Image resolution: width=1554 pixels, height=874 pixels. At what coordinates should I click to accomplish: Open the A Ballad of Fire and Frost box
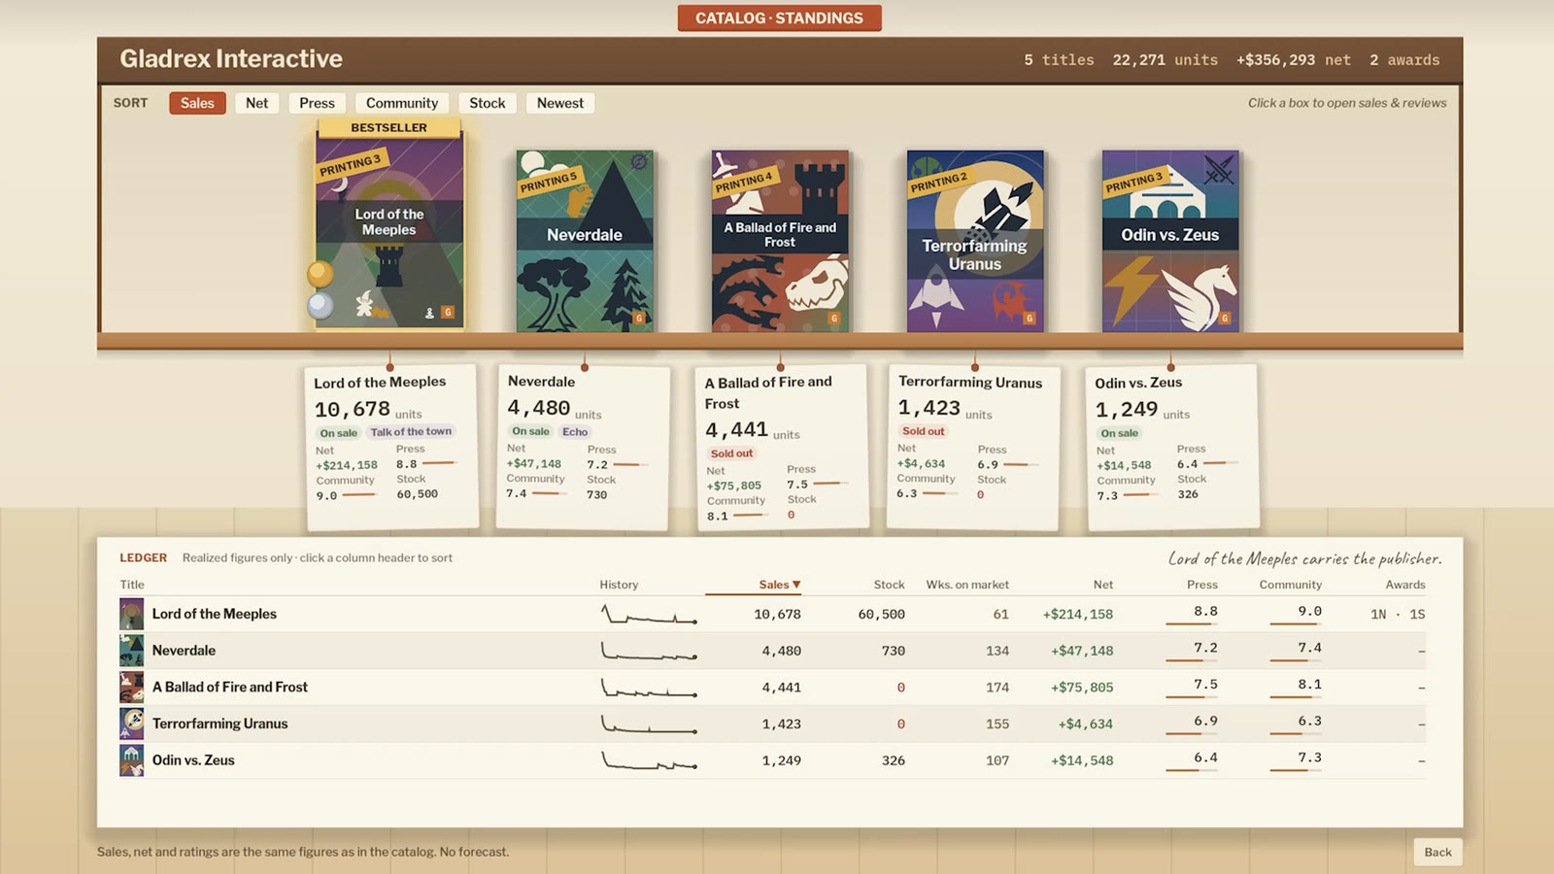(x=780, y=241)
